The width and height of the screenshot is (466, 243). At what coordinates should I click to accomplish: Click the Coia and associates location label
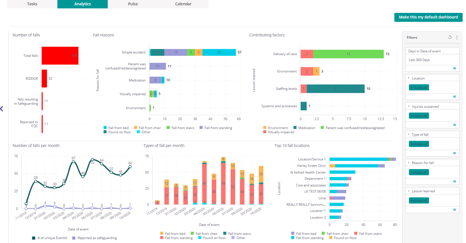[311, 185]
